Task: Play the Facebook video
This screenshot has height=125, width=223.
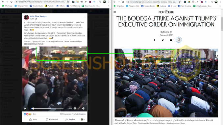Action: pos(25,109)
